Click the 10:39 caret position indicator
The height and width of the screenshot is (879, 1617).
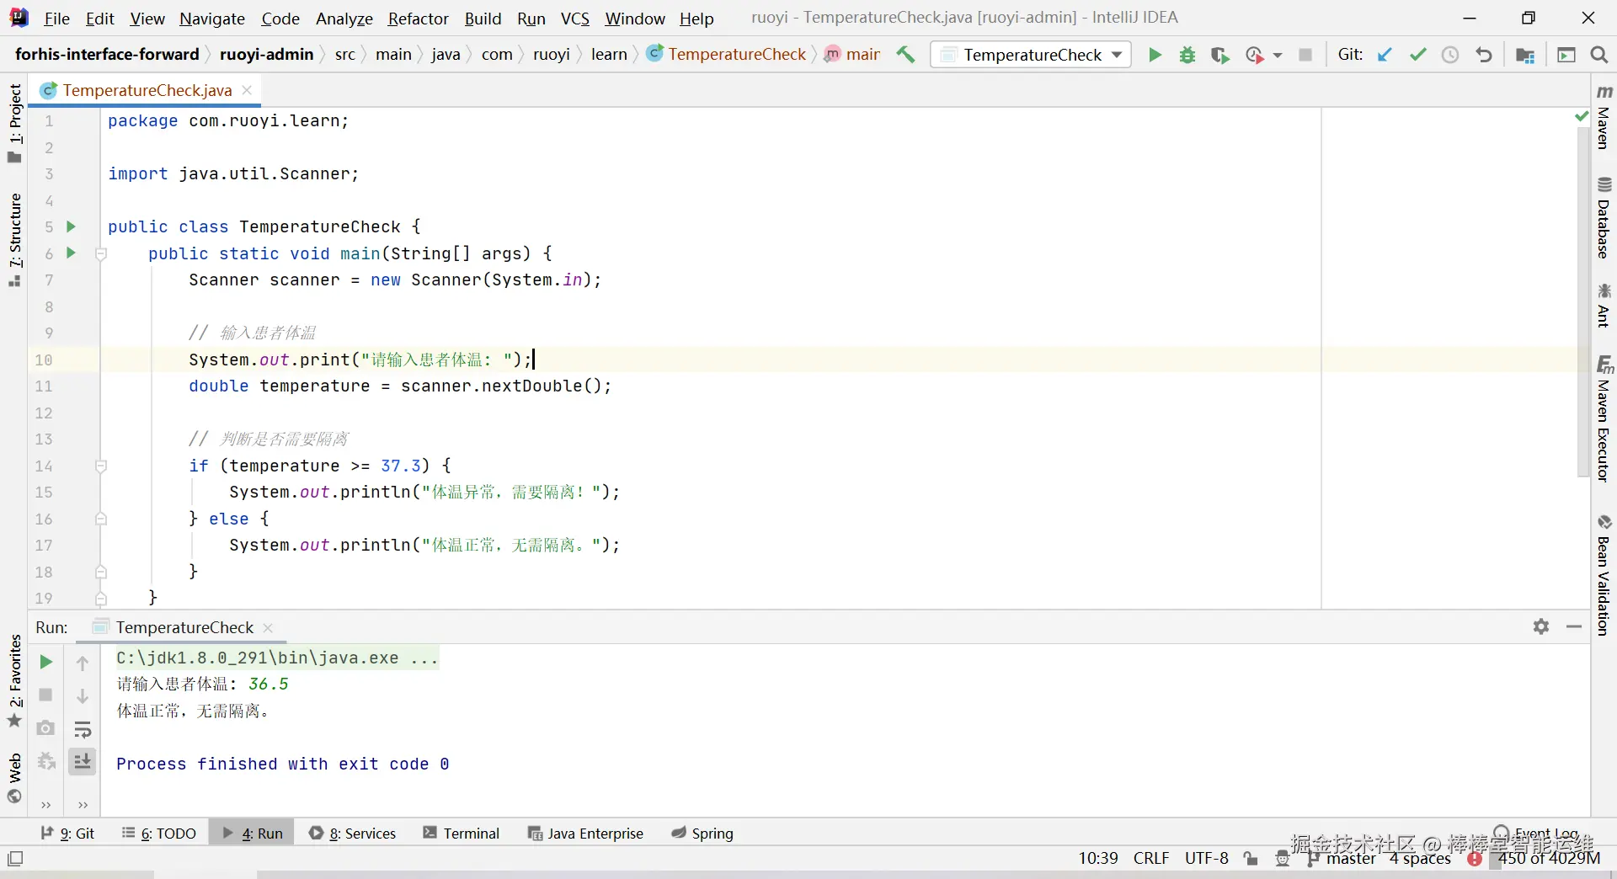click(1098, 858)
